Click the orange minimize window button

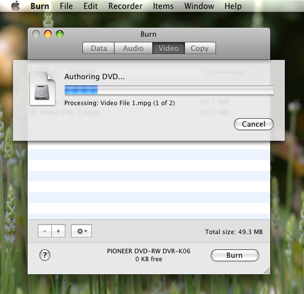pyautogui.click(x=48, y=34)
